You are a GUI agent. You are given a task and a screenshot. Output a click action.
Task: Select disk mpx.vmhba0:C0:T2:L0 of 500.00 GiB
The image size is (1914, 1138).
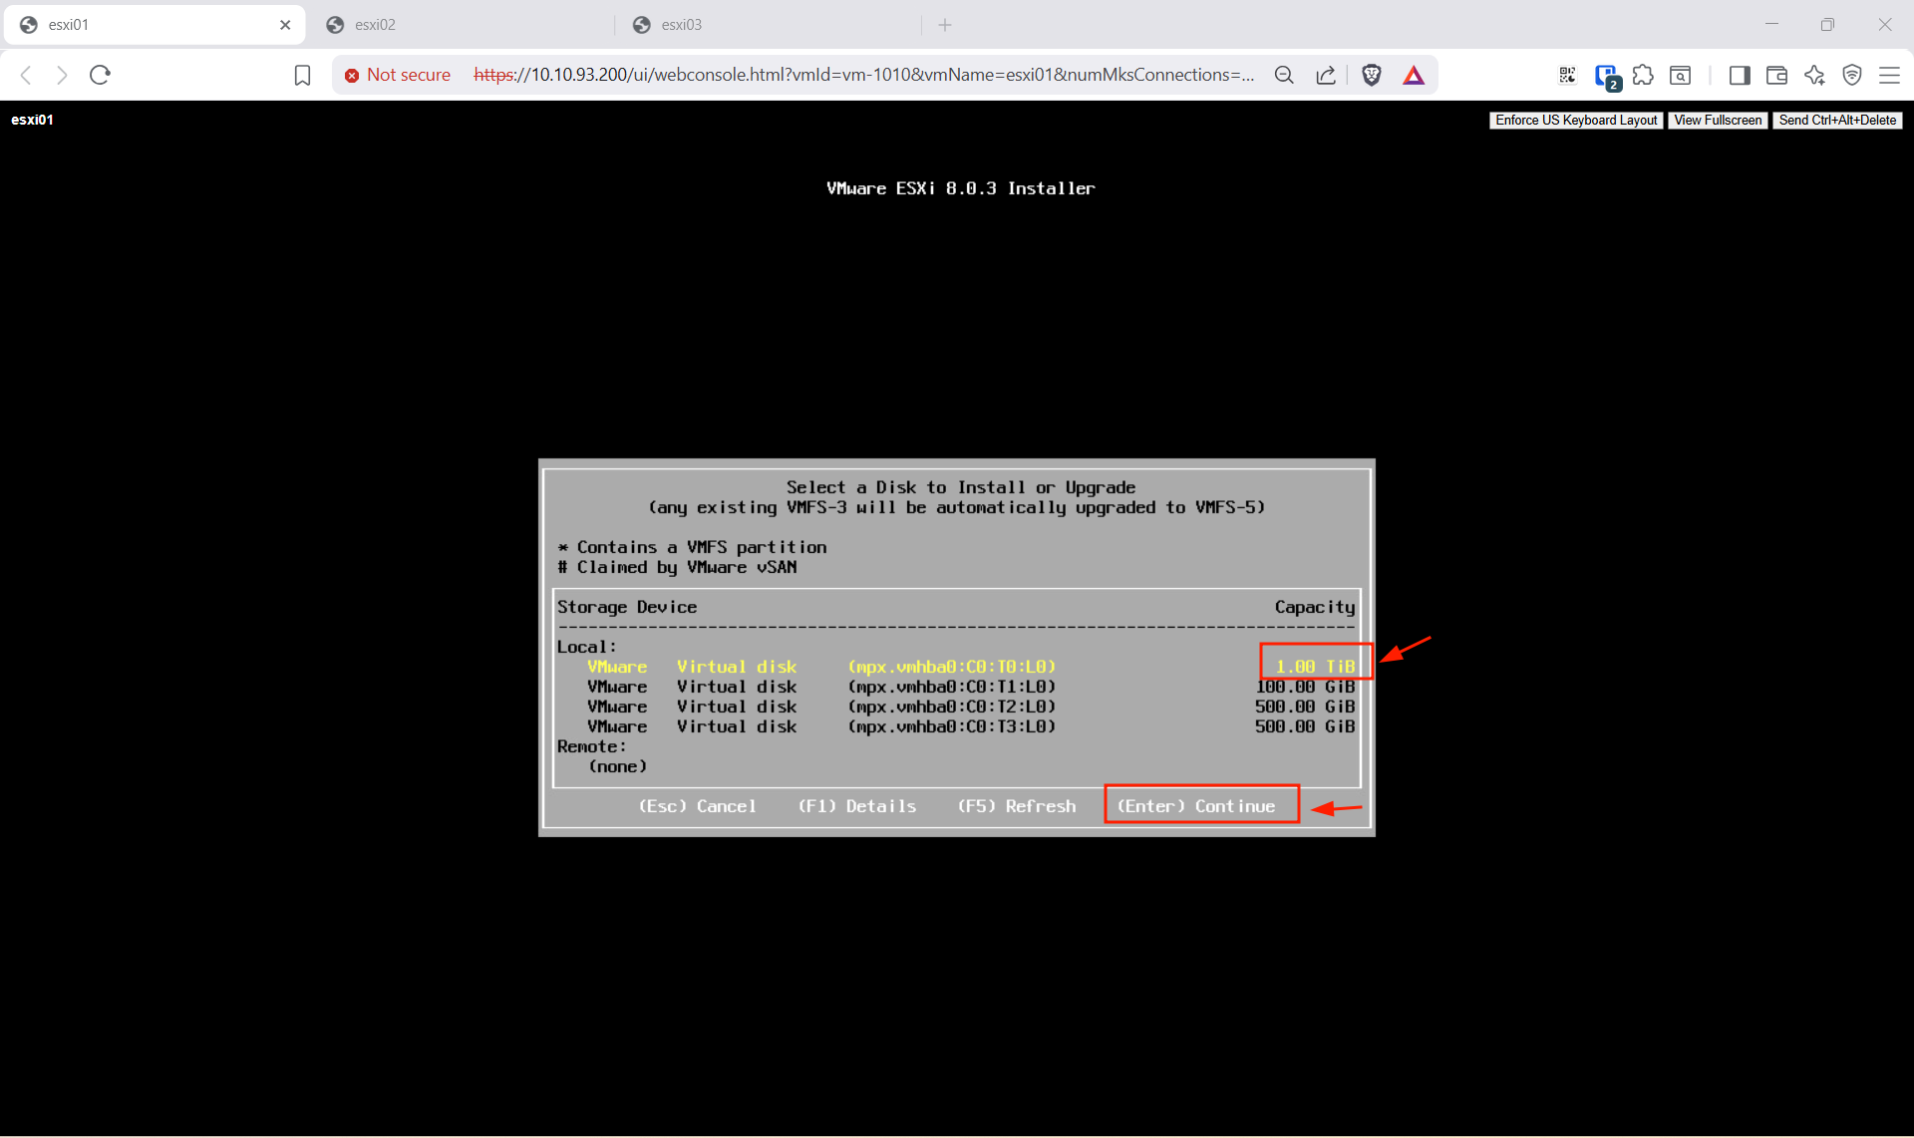(956, 707)
